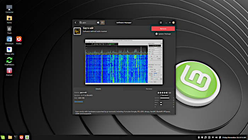The height and width of the screenshot is (140, 248).
Task: Switch to the Reviews tab
Action: pos(149,89)
